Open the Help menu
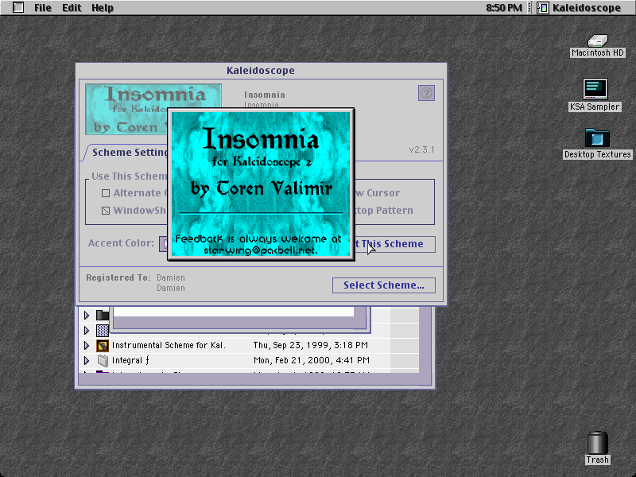Image resolution: width=636 pixels, height=477 pixels. (x=103, y=8)
